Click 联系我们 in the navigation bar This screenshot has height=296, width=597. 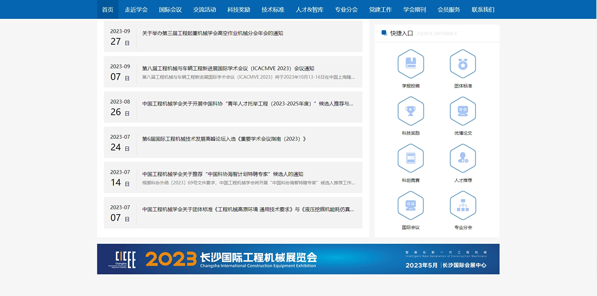[x=483, y=10]
